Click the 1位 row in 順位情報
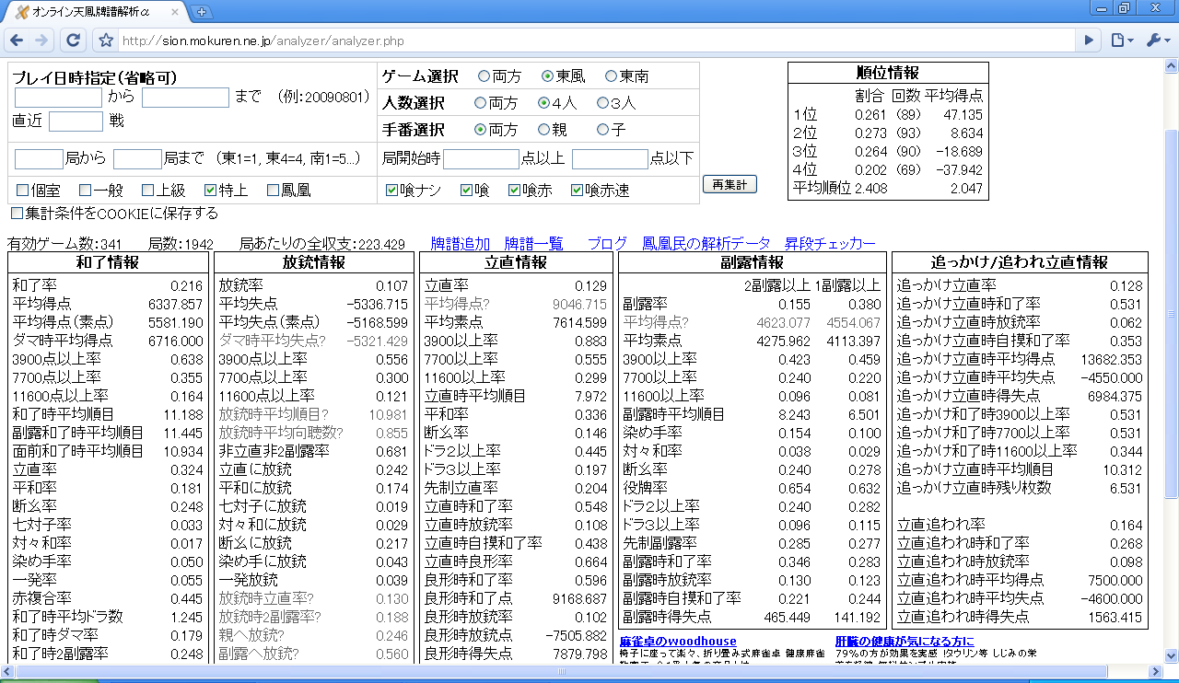The width and height of the screenshot is (1179, 683). [888, 115]
